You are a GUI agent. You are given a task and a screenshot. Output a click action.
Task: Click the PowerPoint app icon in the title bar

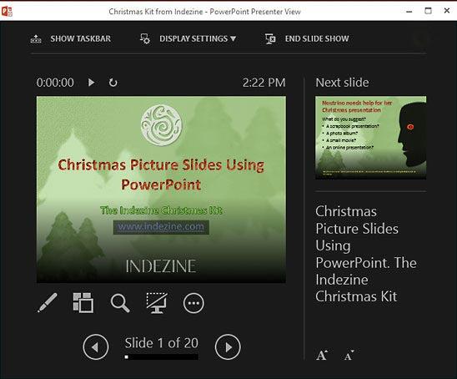[x=7, y=12]
